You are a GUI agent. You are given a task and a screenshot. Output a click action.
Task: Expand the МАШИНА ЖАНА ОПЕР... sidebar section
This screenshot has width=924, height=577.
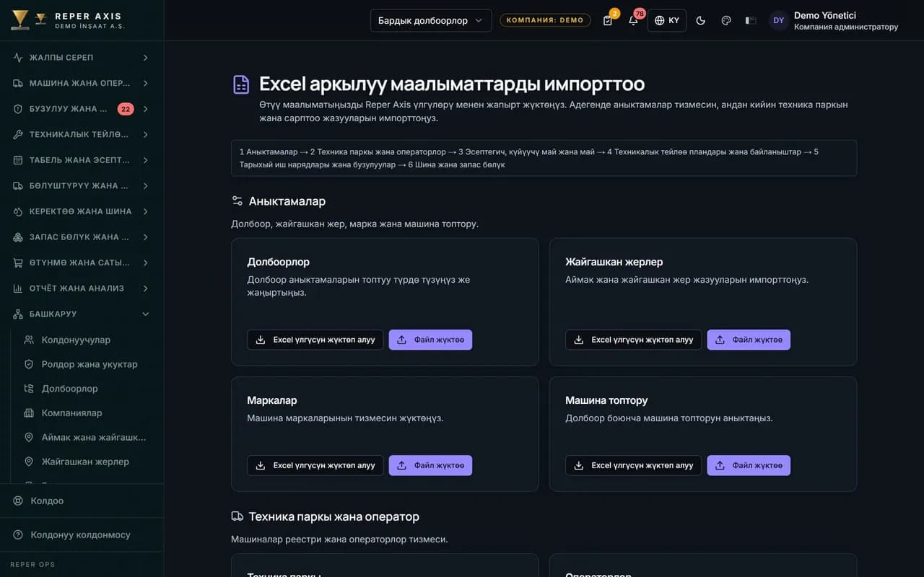[x=82, y=83]
